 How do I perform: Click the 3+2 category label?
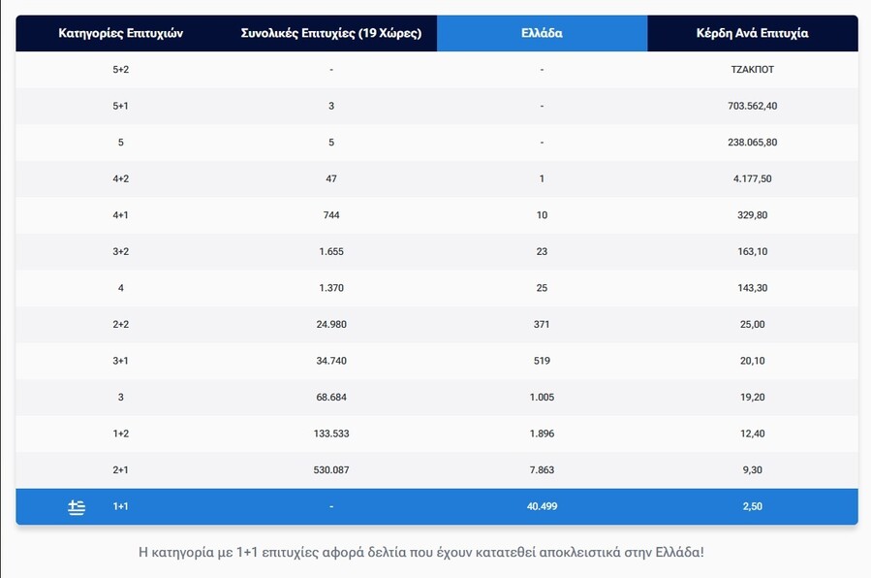point(120,251)
